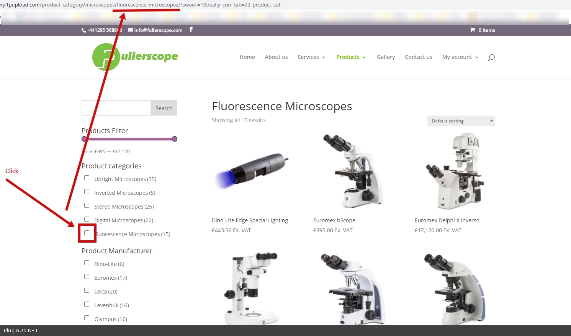
Task: Open the 0 Items cart link
Action: pyautogui.click(x=487, y=30)
